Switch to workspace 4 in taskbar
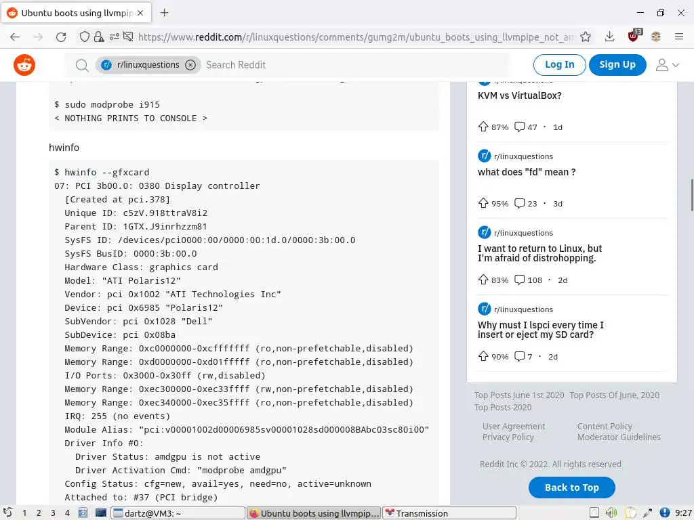The image size is (694, 520). point(67,513)
